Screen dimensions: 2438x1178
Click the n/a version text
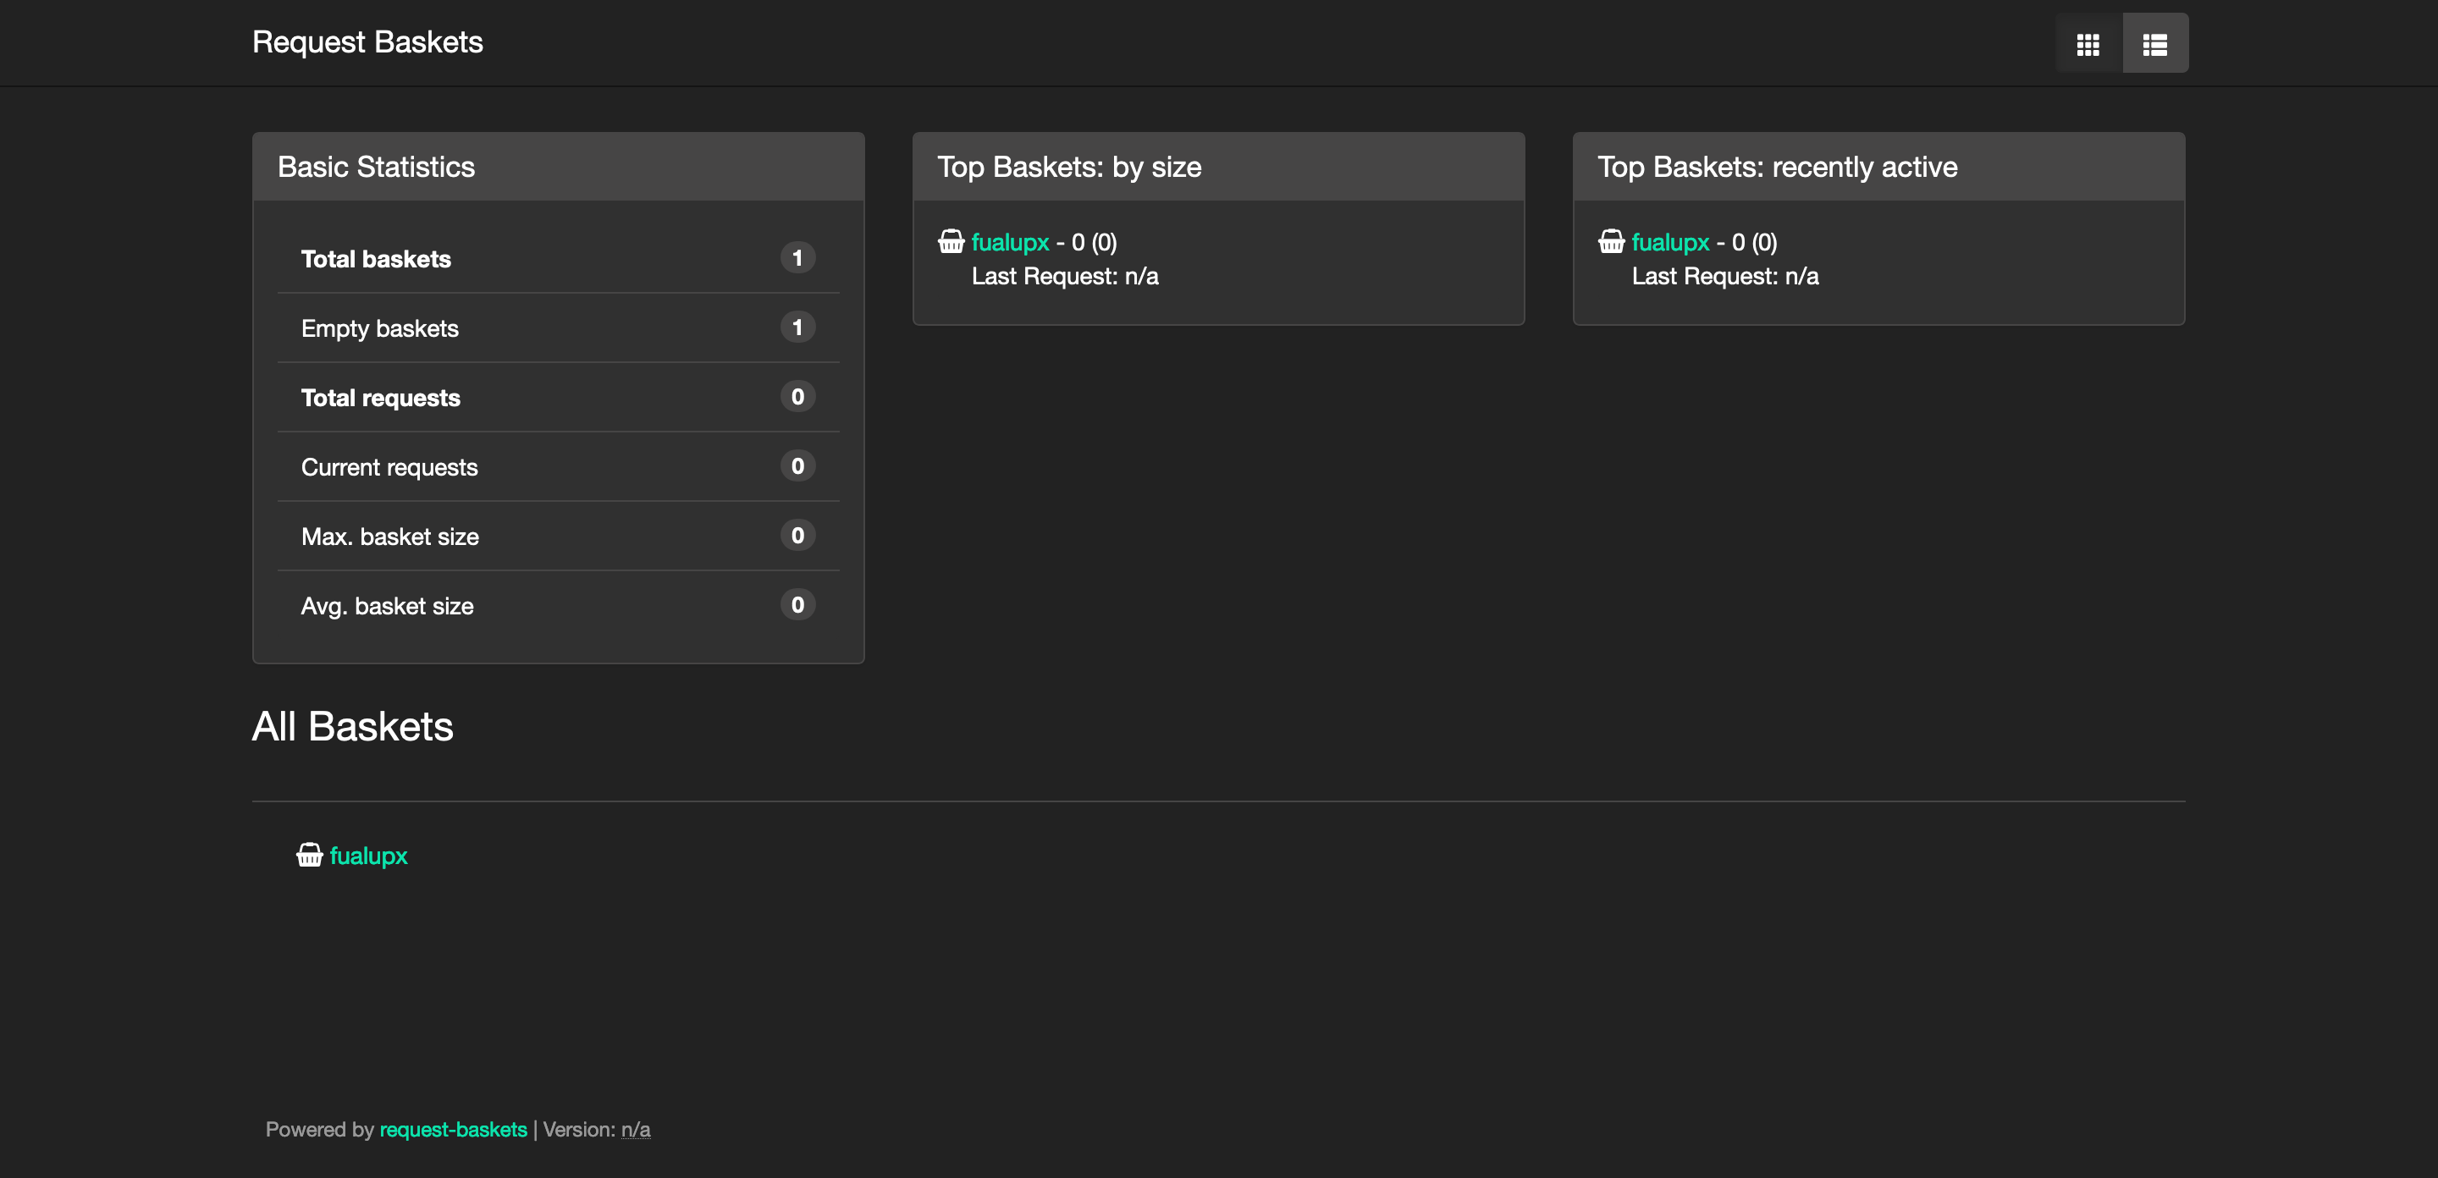pos(635,1129)
